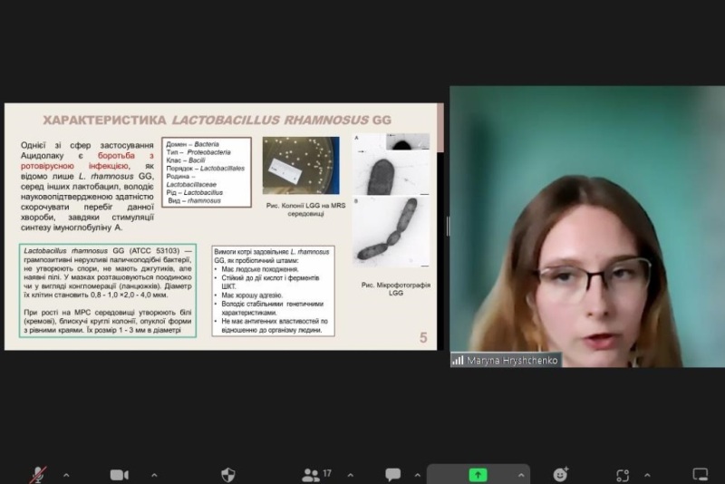Expand Apps options chevron

646,474
